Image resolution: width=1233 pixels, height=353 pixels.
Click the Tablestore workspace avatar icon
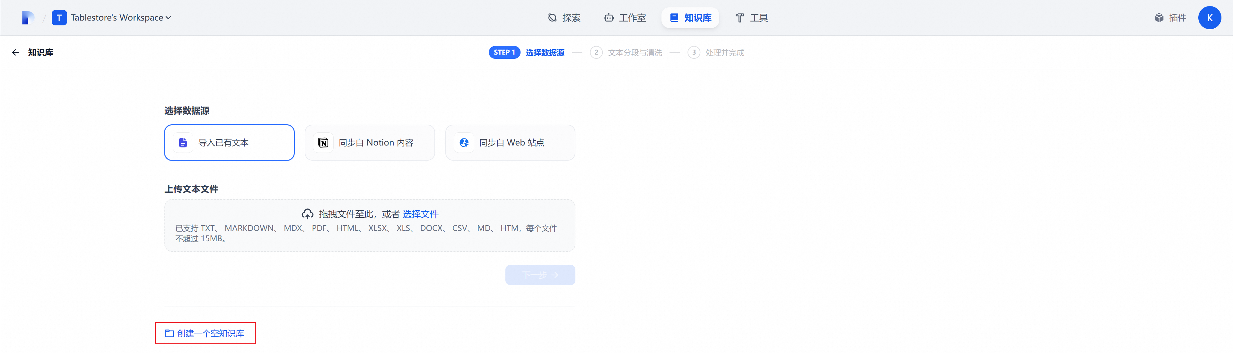[59, 17]
